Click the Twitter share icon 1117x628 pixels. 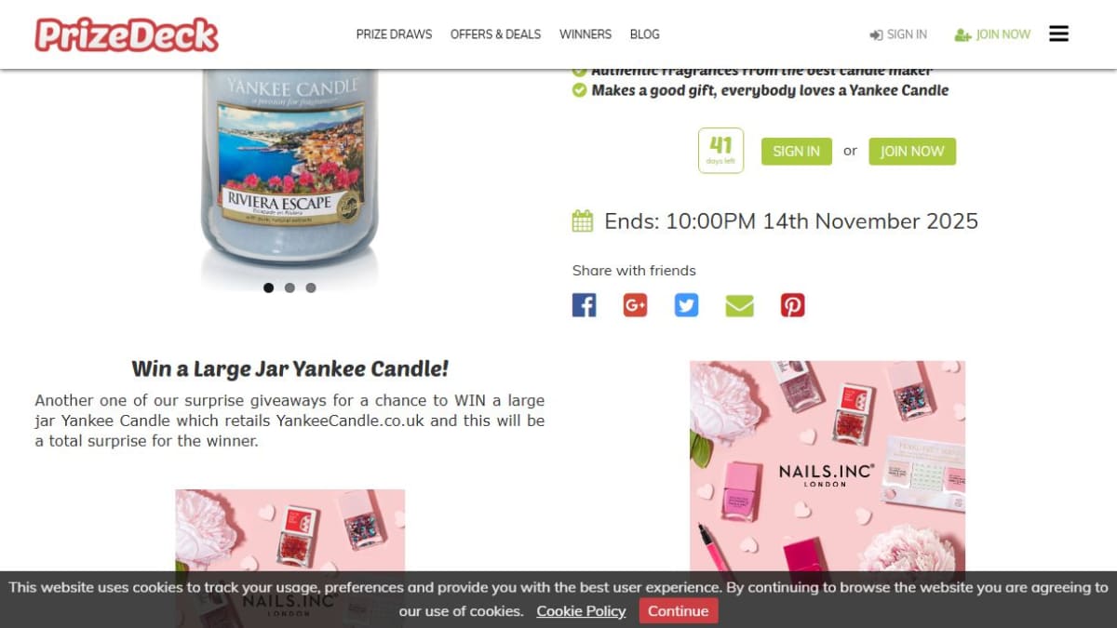686,305
